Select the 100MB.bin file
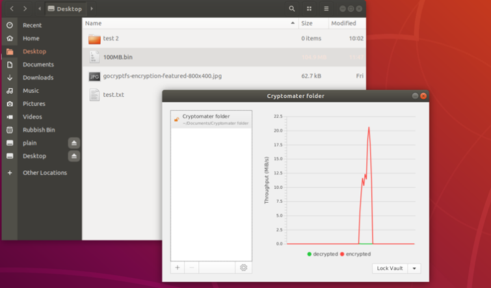This screenshot has width=491, height=288. 224,57
